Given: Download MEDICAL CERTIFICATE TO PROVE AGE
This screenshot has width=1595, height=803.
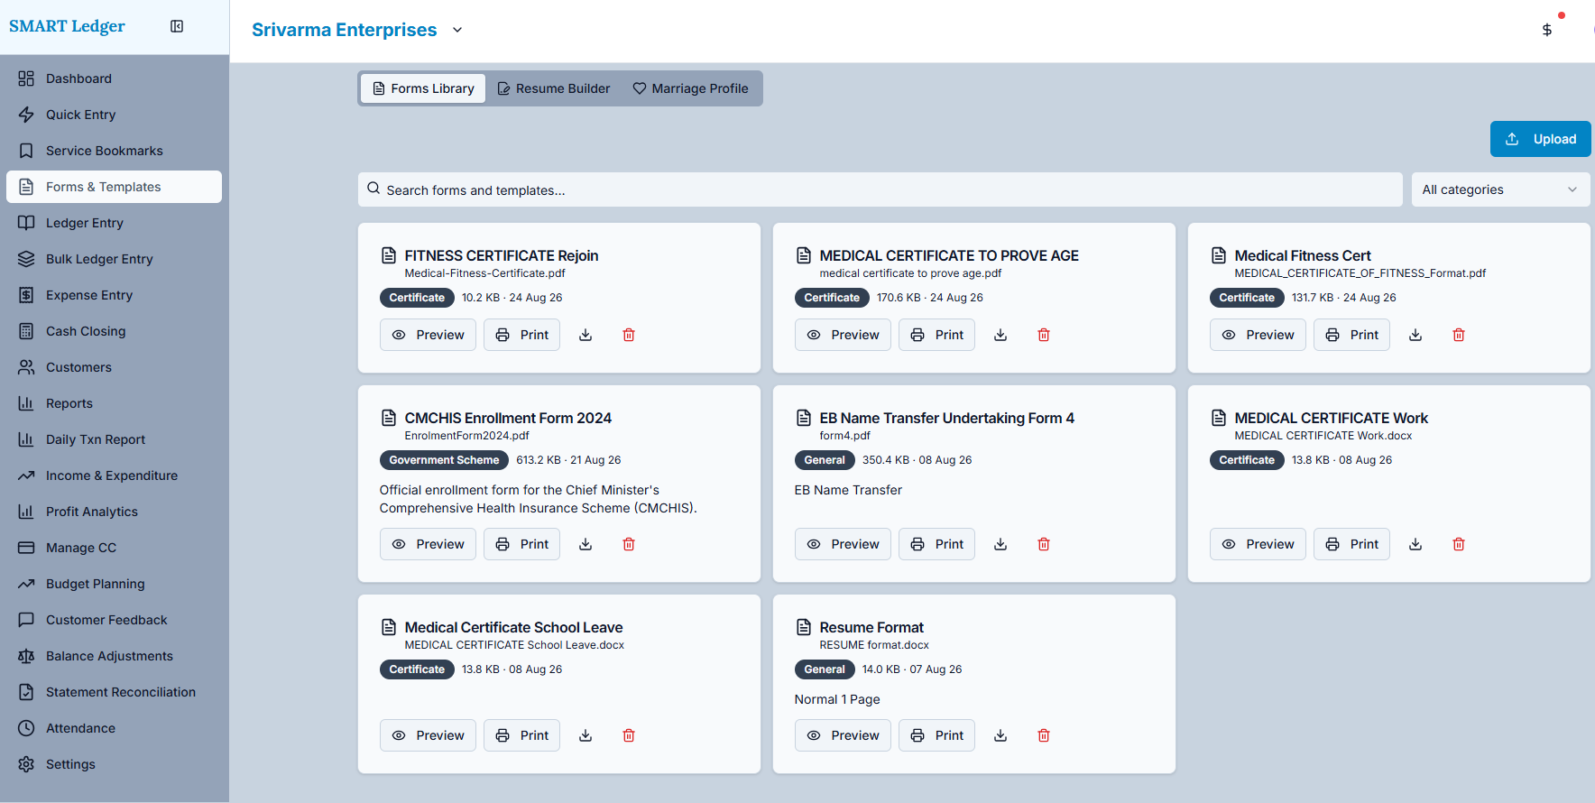Looking at the screenshot, I should (x=1000, y=335).
